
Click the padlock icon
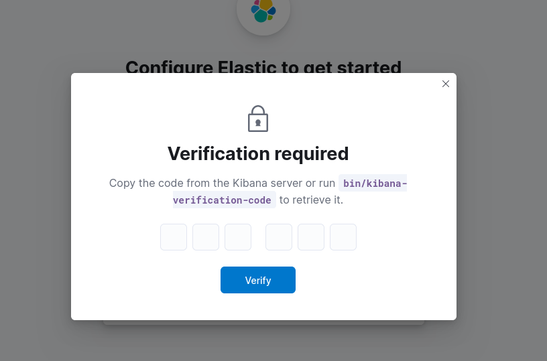258,119
